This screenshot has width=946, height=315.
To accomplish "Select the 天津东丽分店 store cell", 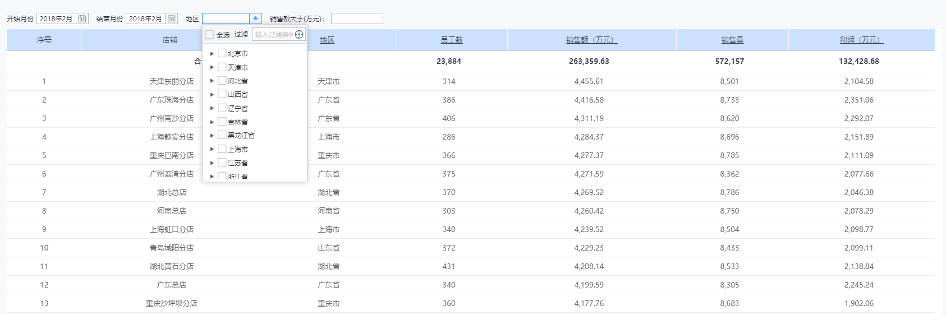I will tap(172, 81).
